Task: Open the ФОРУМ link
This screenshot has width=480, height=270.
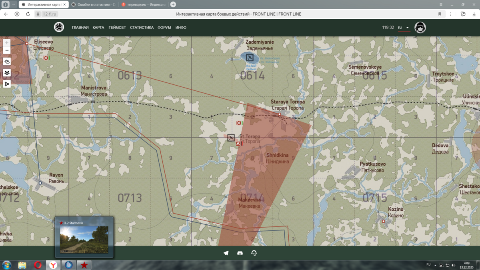Action: (x=164, y=28)
